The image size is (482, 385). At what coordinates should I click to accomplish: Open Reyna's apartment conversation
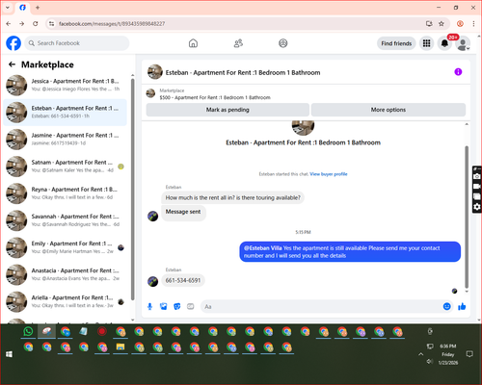pos(66,193)
